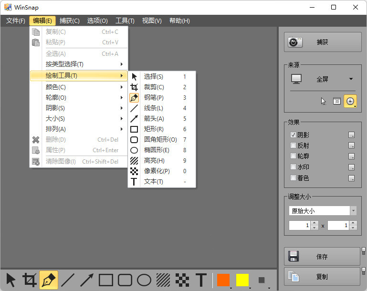Select the arrow Select tool in bottom toolbar

coord(11,280)
